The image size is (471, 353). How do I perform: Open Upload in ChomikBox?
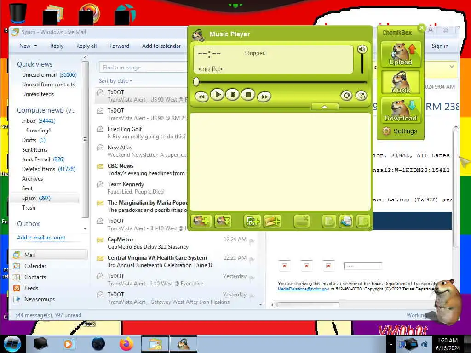(x=401, y=54)
